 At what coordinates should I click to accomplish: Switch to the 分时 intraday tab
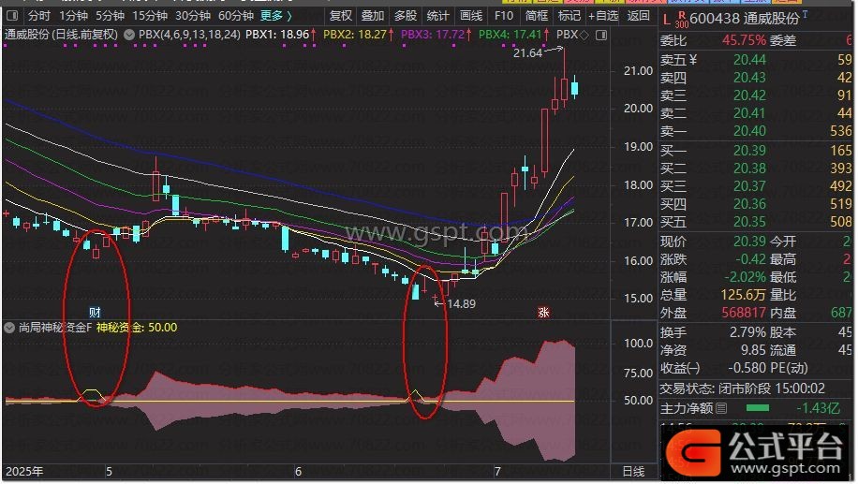[38, 16]
